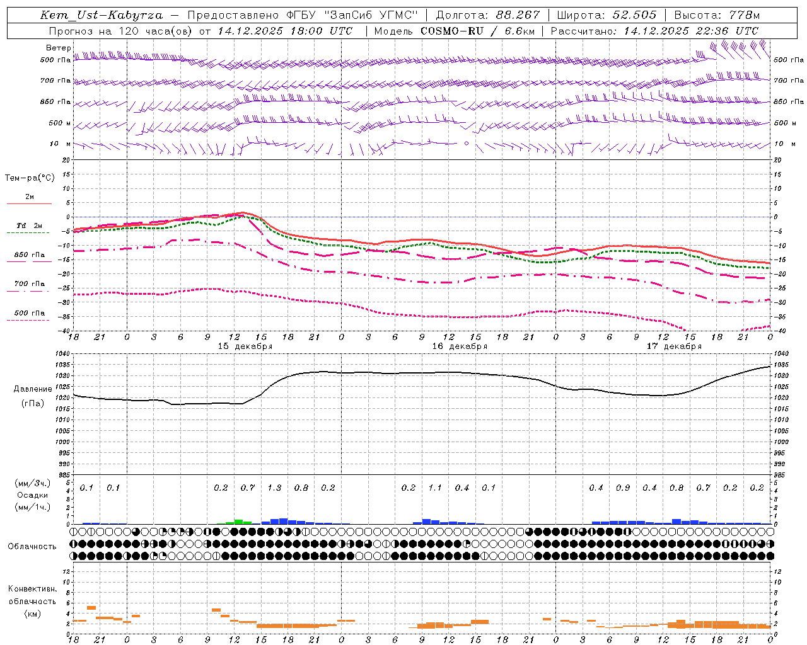Click the 1.1 precipitation value
This screenshot has height=645, width=807.
[435, 488]
